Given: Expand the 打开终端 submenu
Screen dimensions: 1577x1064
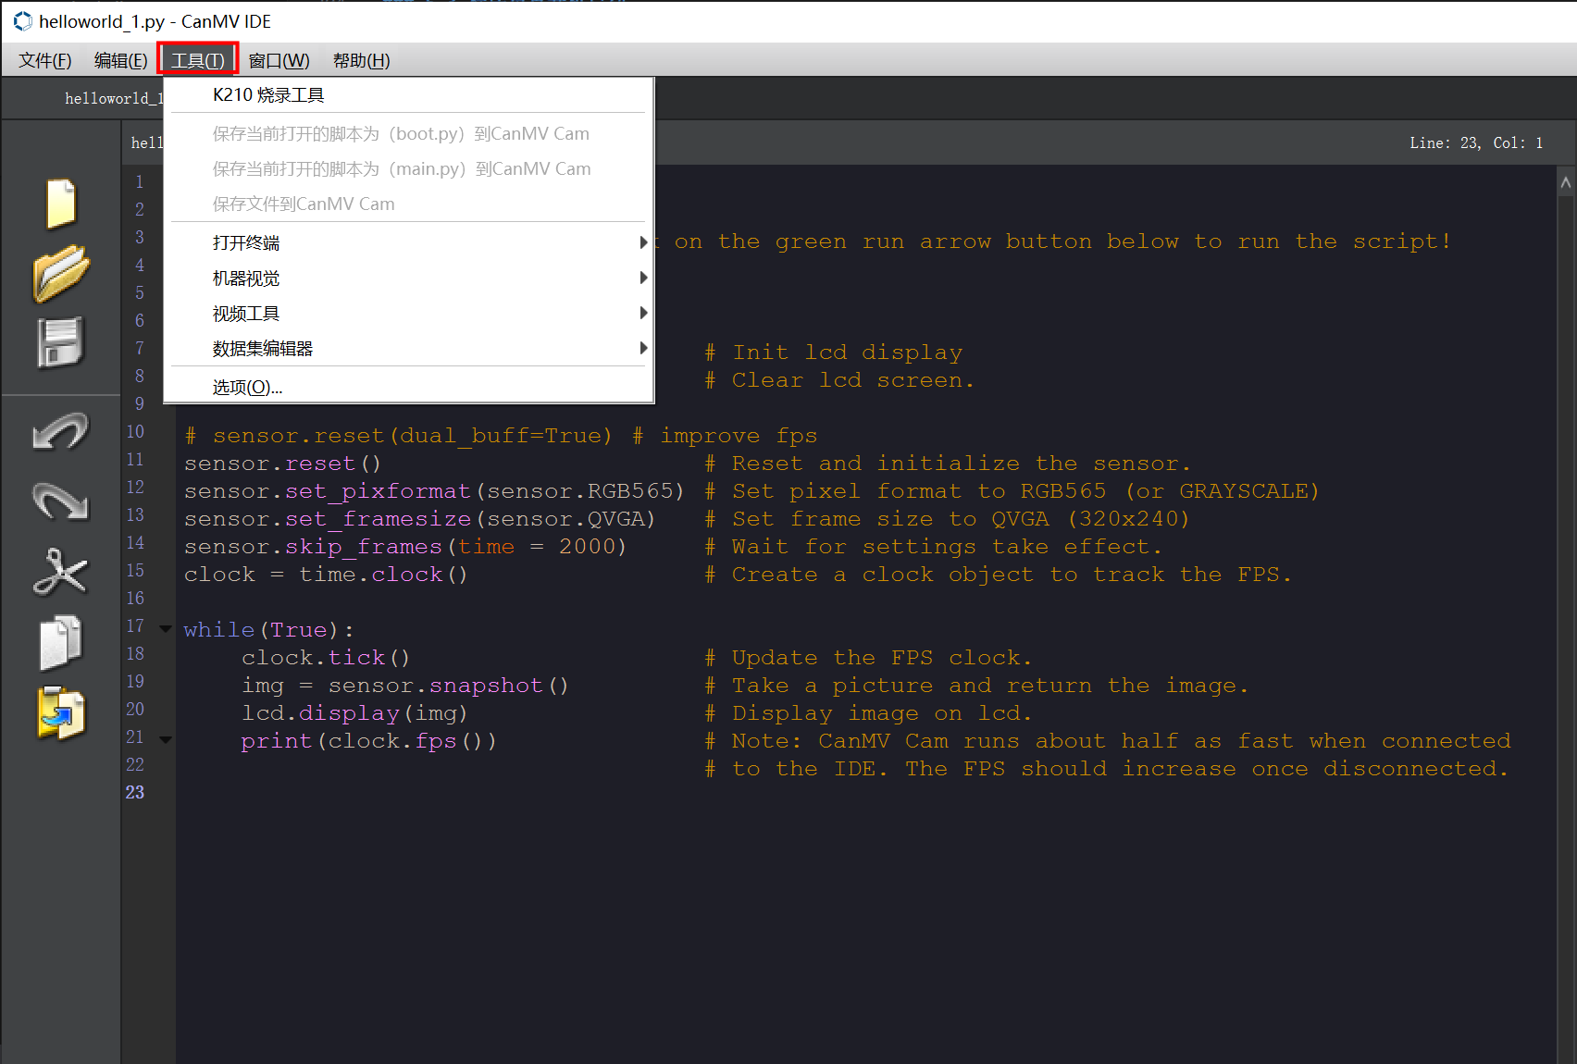Looking at the screenshot, I should [408, 242].
